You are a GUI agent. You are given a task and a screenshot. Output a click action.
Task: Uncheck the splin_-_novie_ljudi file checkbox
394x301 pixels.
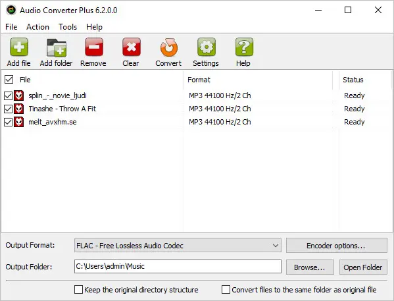[x=8, y=96]
